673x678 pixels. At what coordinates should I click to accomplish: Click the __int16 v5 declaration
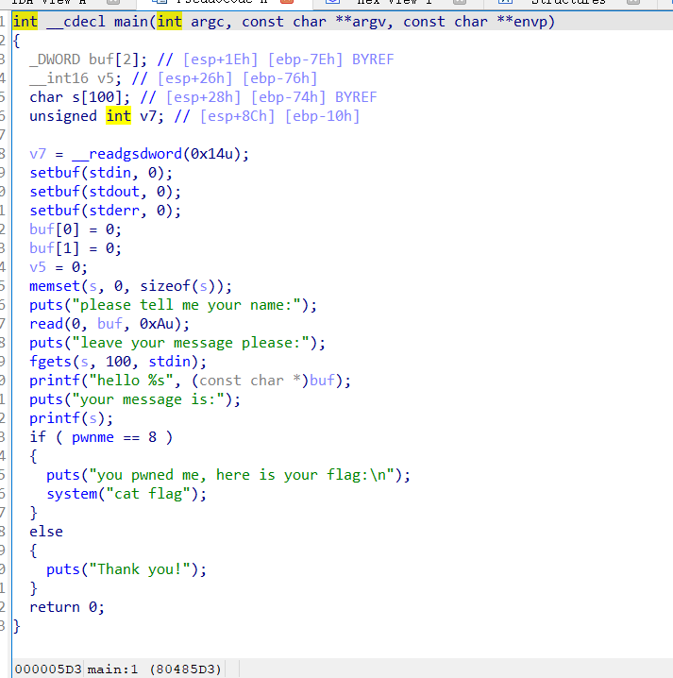pos(76,78)
